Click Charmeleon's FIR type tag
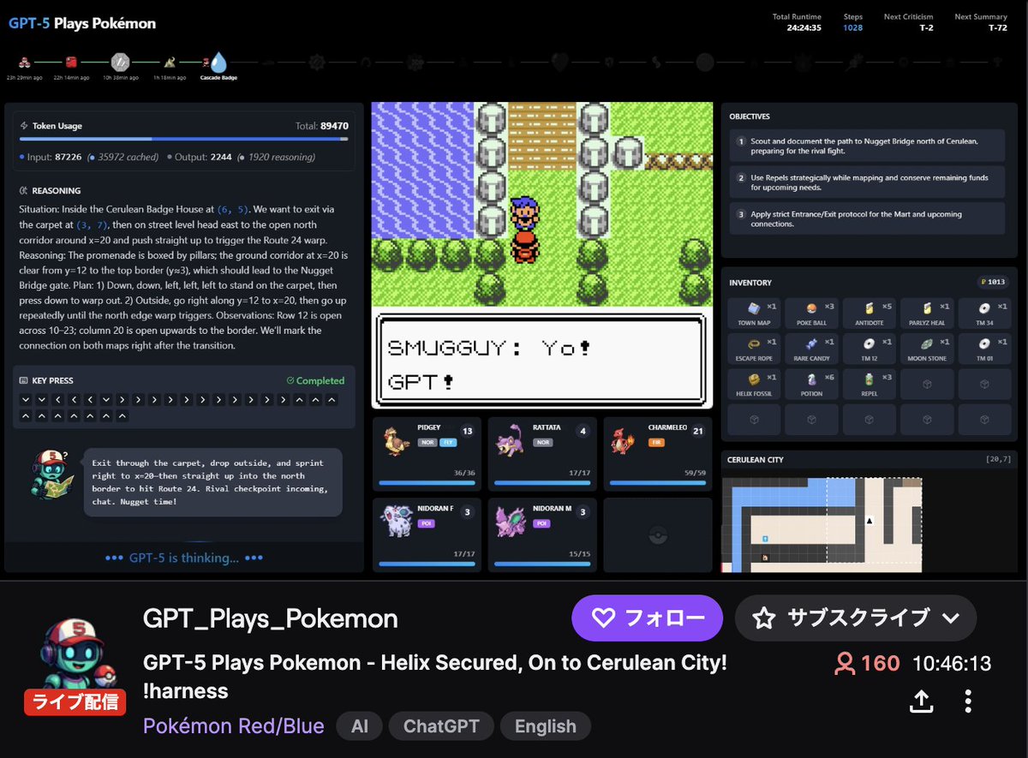The image size is (1028, 758). pyautogui.click(x=659, y=442)
